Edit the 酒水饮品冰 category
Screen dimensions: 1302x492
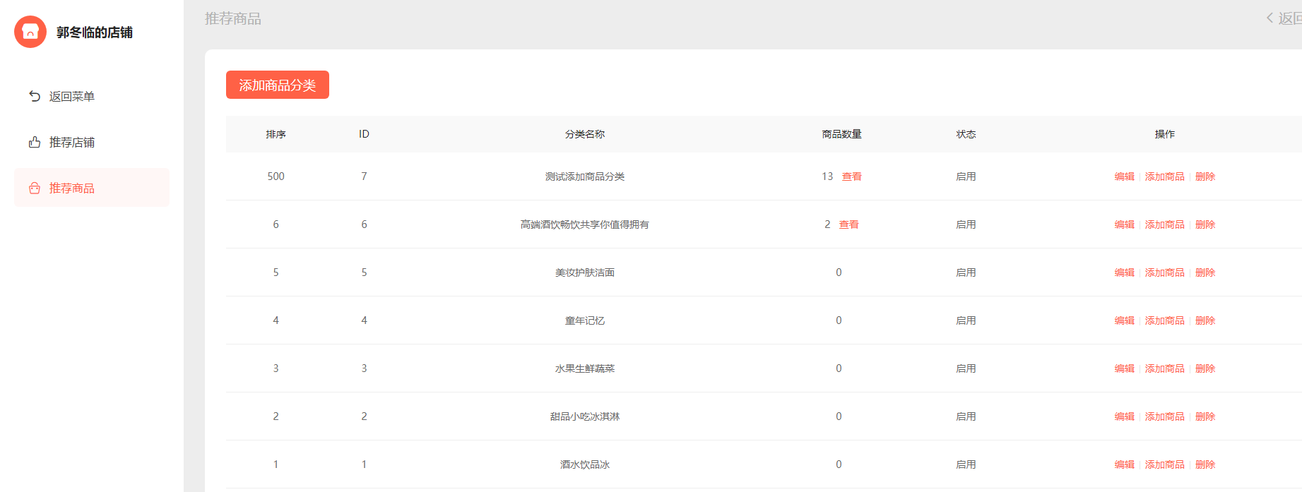1125,464
